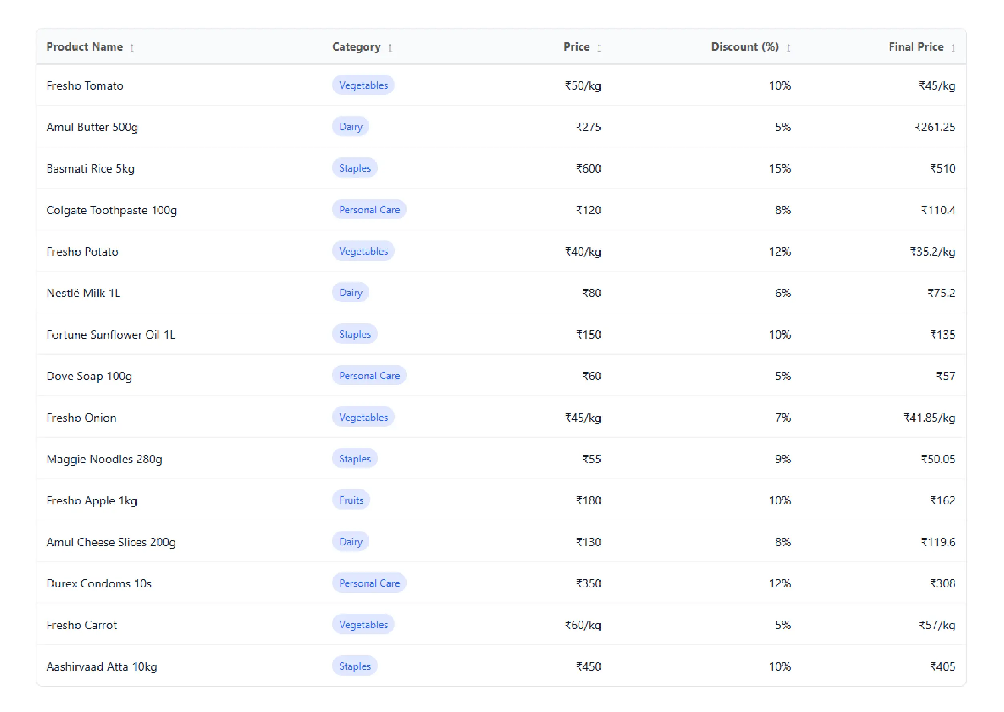Click the 9% discount for Maggie Noodles

[782, 459]
